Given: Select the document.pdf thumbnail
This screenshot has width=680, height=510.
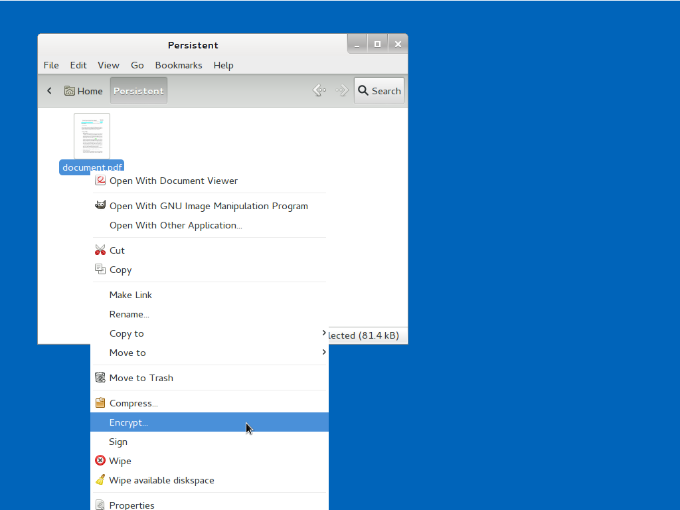Looking at the screenshot, I should click(92, 136).
